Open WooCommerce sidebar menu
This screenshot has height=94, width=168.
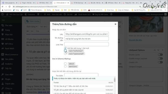click(x=12, y=55)
